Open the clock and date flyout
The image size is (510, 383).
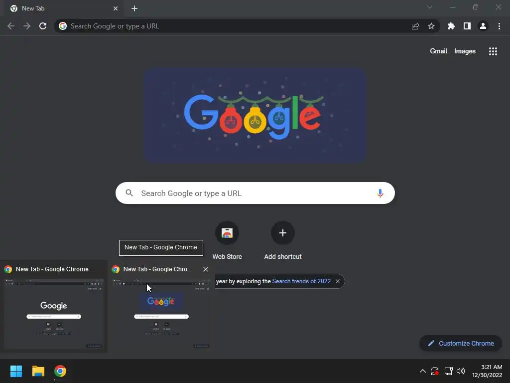point(487,371)
